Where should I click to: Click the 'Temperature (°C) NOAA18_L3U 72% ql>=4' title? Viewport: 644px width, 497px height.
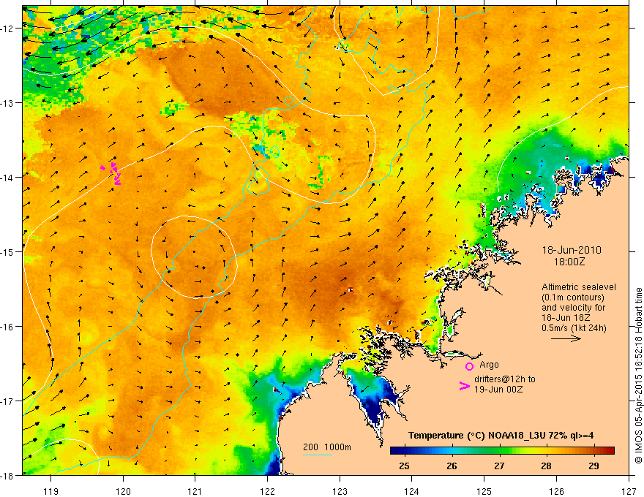501,436
